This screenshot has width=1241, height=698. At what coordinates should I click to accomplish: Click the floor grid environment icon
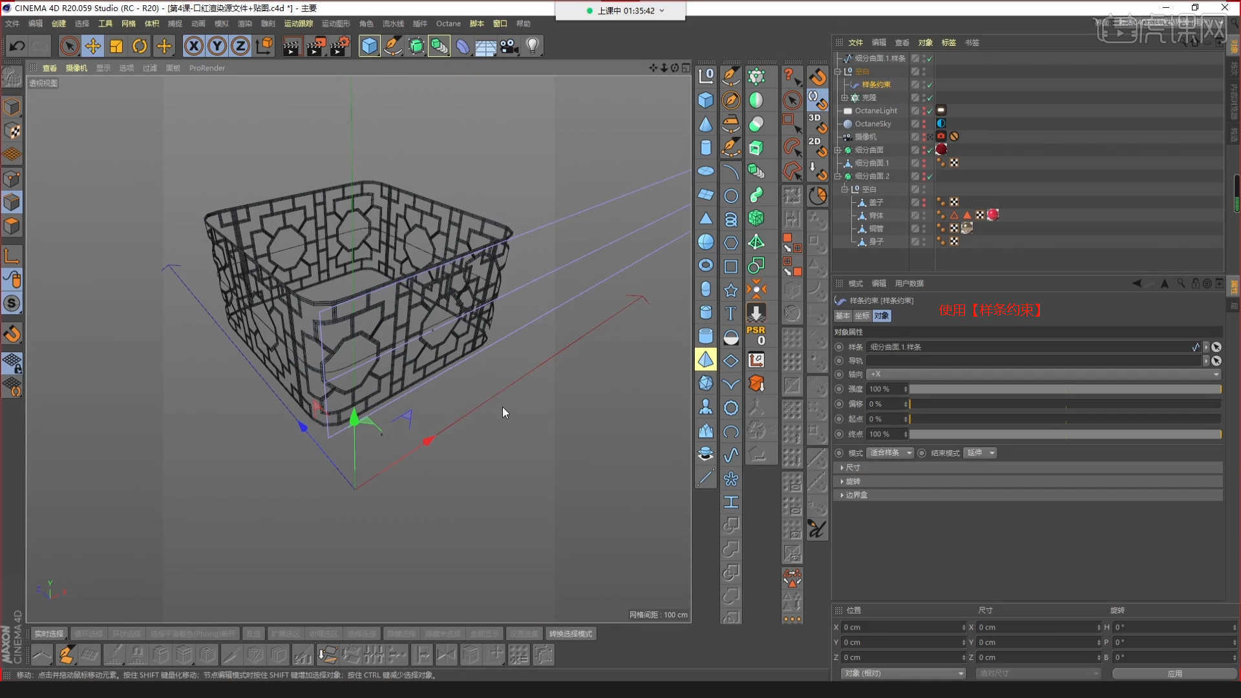pos(485,46)
